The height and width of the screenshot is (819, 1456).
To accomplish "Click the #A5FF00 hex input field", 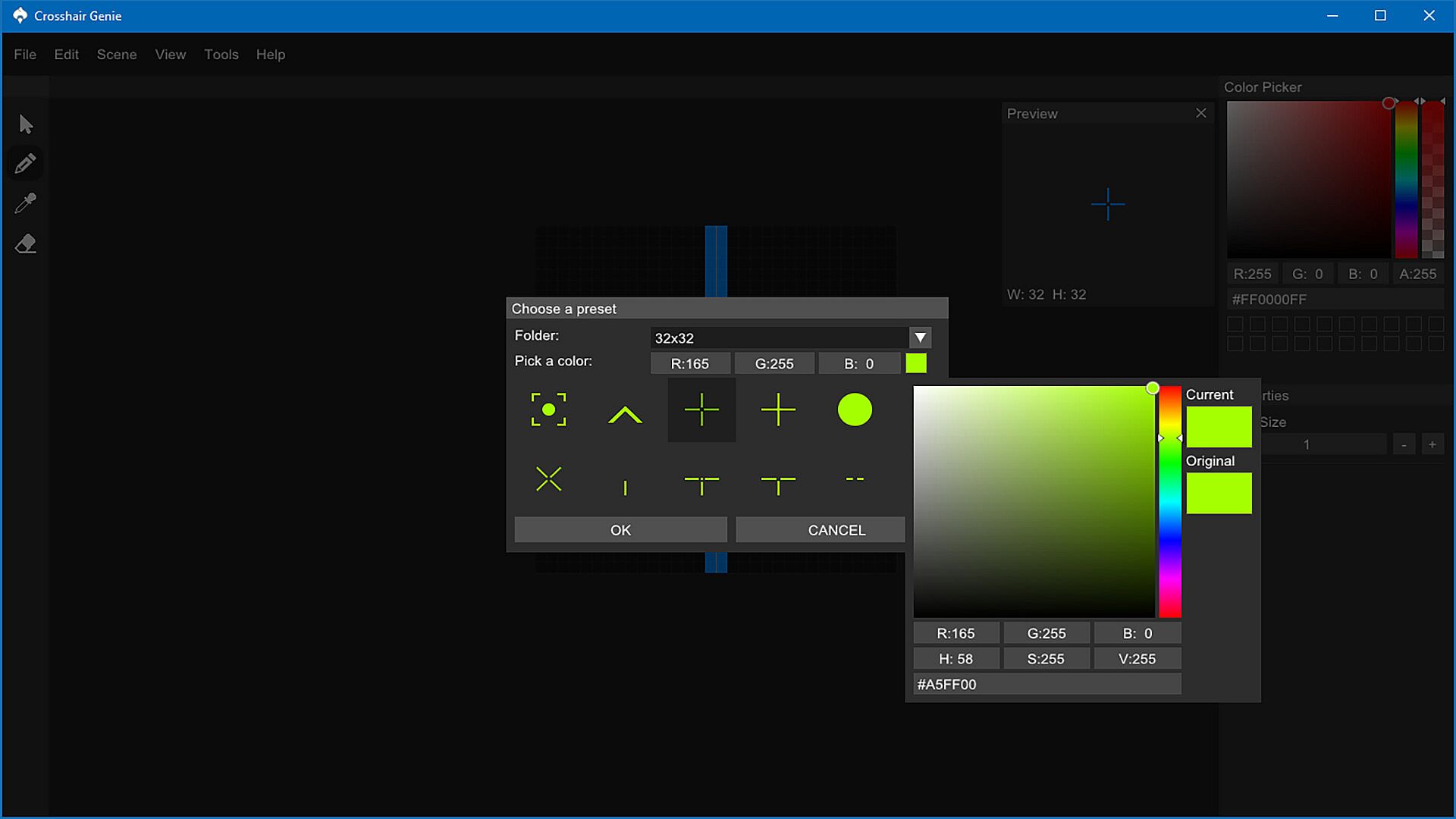I will pos(1046,684).
